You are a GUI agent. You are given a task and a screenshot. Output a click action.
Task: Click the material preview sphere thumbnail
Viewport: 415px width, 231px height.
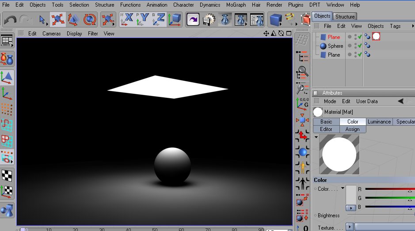[339, 154]
